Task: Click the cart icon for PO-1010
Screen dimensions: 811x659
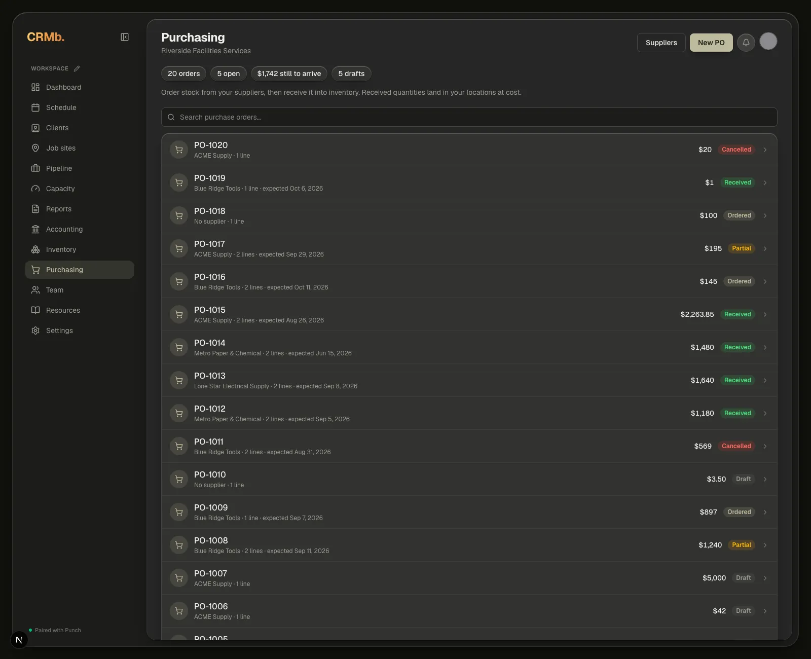Action: pyautogui.click(x=179, y=479)
